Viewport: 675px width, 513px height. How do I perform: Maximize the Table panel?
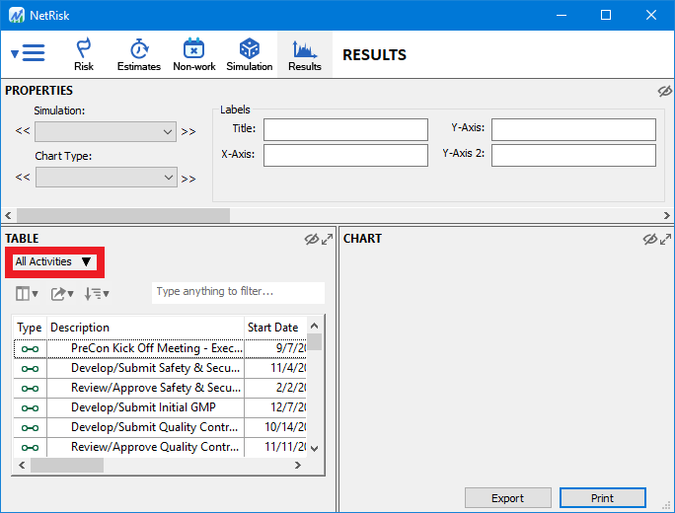(x=327, y=239)
